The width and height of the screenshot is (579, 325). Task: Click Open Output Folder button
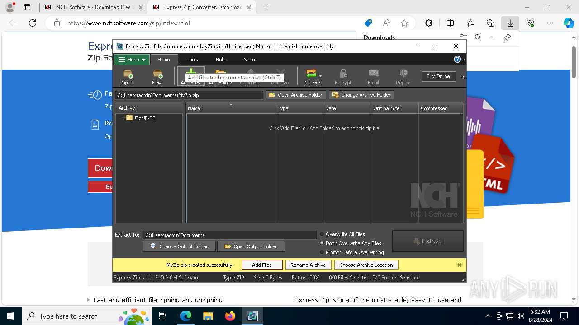click(251, 246)
